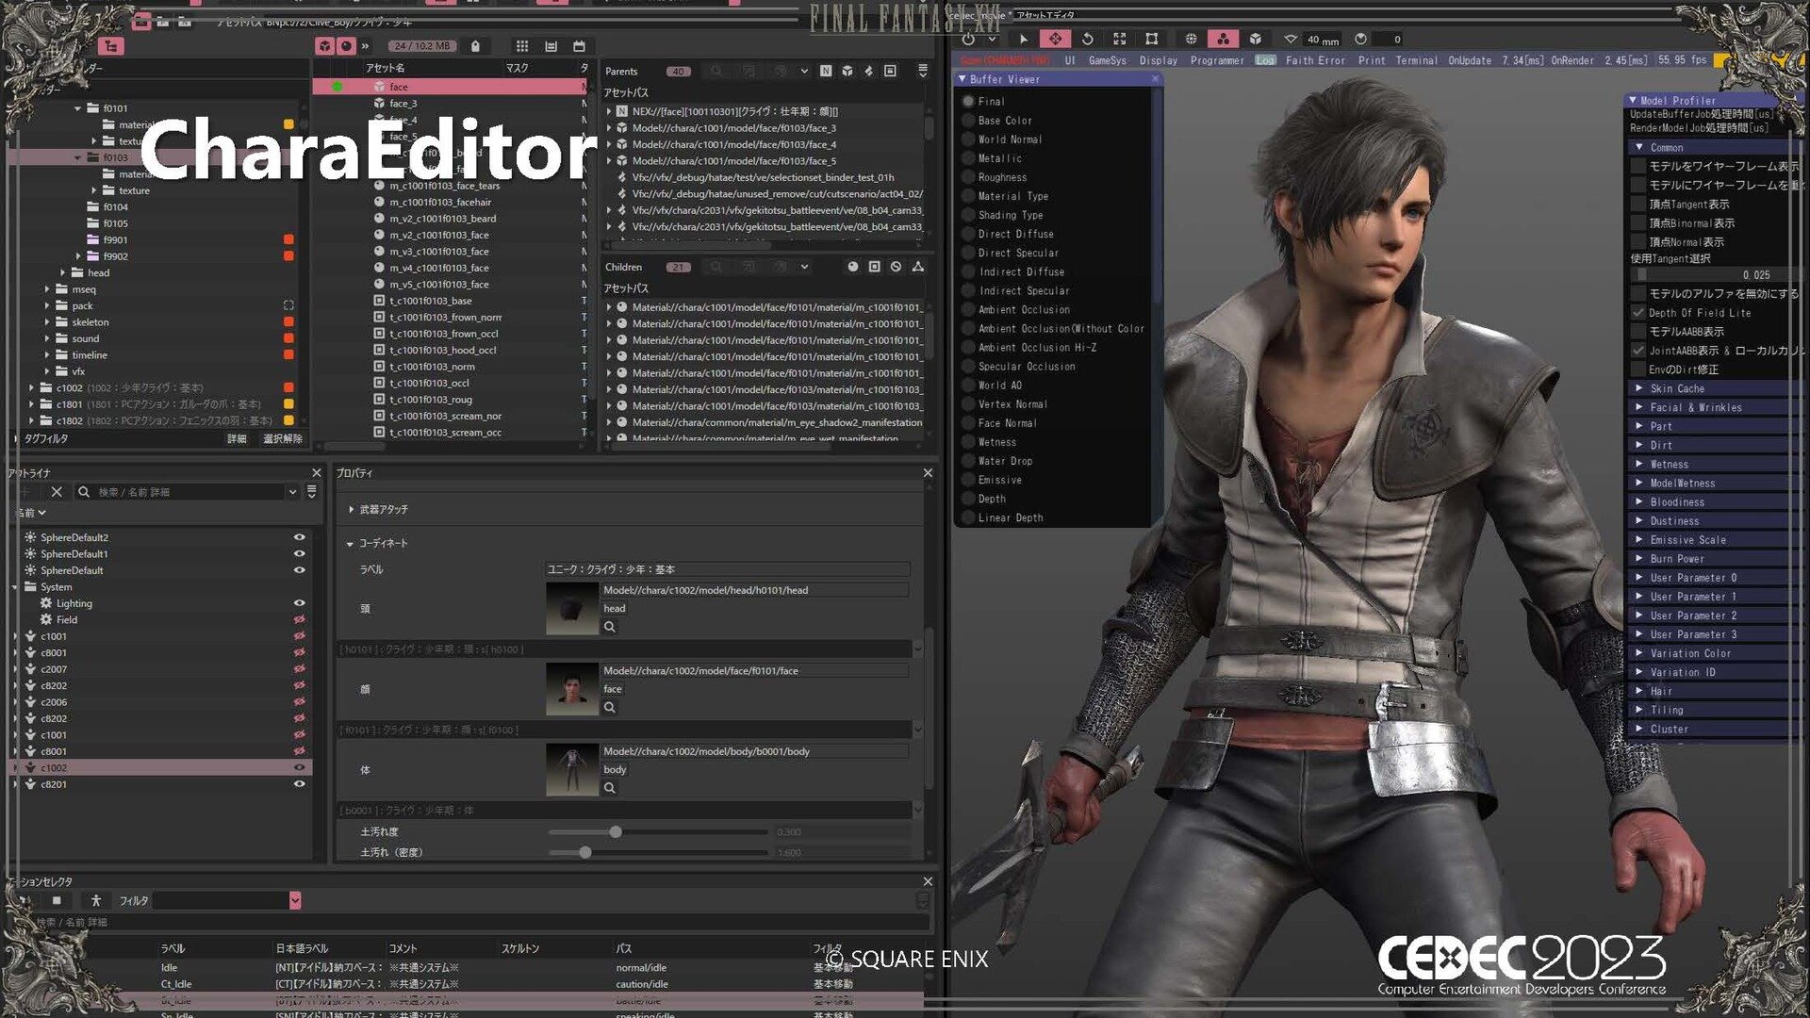1810x1018 pixels.
Task: Select the Final buffer radio button
Action: [968, 101]
